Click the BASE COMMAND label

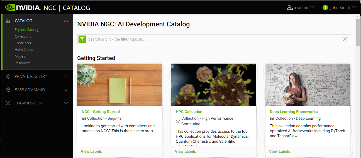tap(30, 90)
